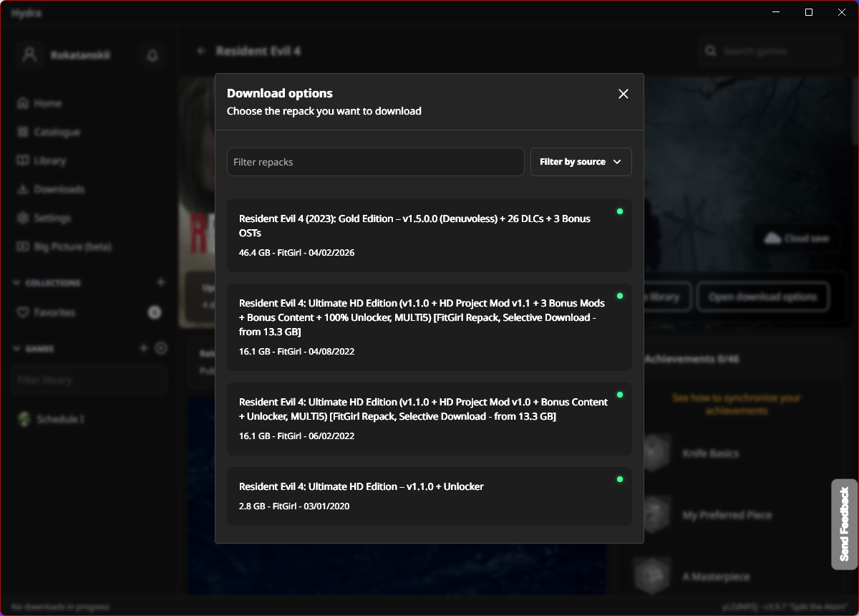This screenshot has height=616, width=859.
Task: Click the Search games field
Action: point(770,51)
